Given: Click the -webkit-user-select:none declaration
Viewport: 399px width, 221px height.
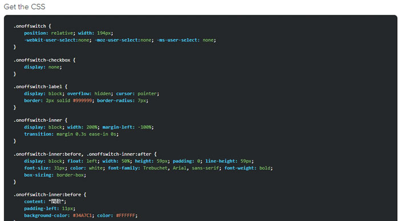Looking at the screenshot, I should [x=57, y=40].
